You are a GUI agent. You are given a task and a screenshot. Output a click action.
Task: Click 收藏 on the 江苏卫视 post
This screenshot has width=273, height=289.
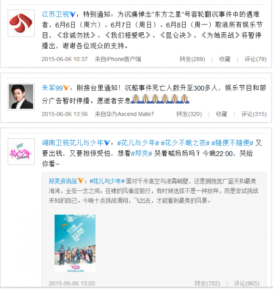225,59
